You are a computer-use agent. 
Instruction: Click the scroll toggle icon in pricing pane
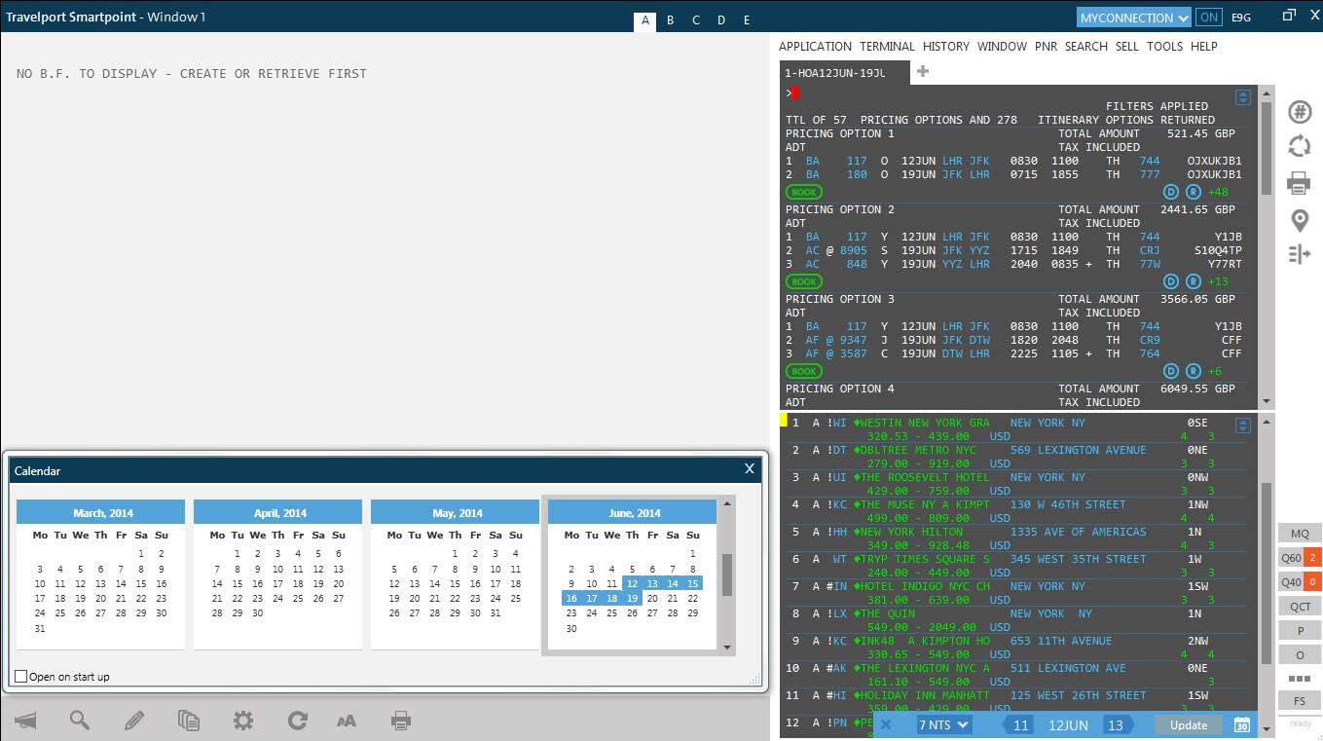[1242, 97]
